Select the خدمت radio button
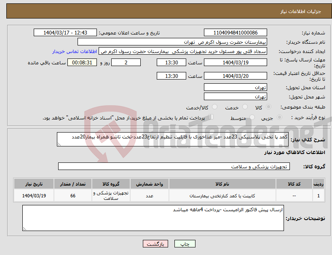Viewport: 332px width, 255px height. pos(245,107)
